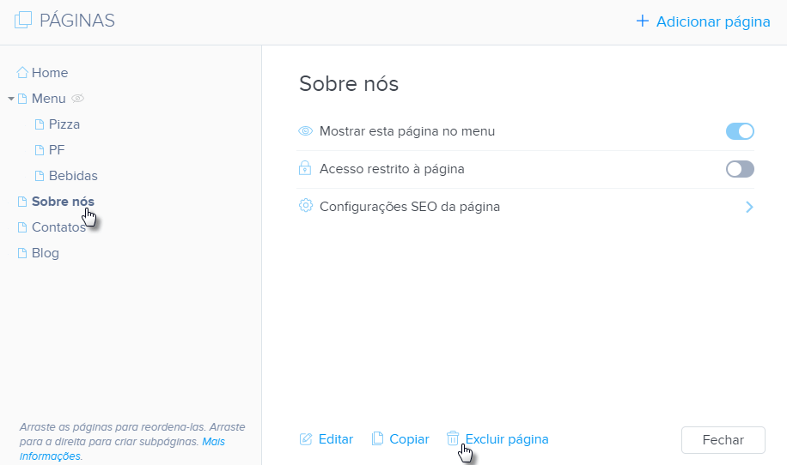Click the Copiar page duplicate icon

coord(377,439)
